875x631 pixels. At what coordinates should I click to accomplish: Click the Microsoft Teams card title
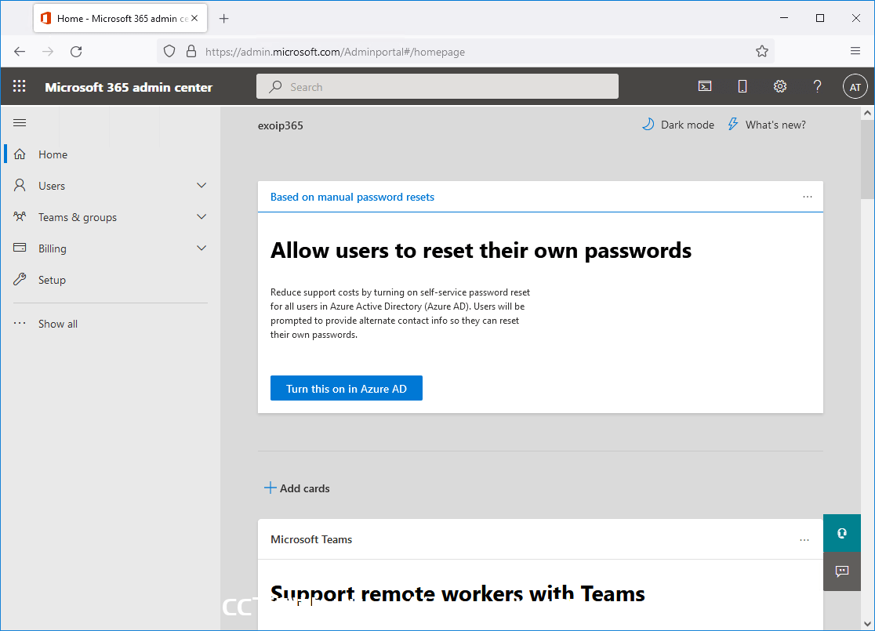click(x=311, y=539)
